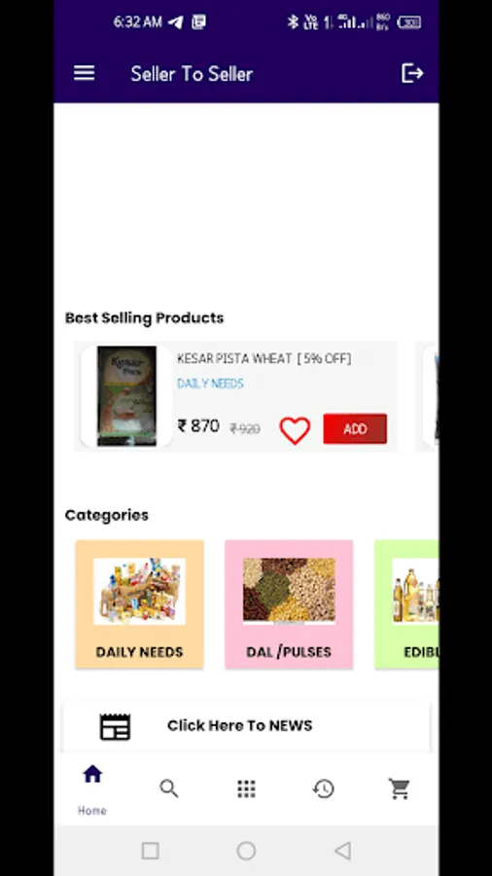Tap the Android recent apps square
The height and width of the screenshot is (876, 492).
150,851
